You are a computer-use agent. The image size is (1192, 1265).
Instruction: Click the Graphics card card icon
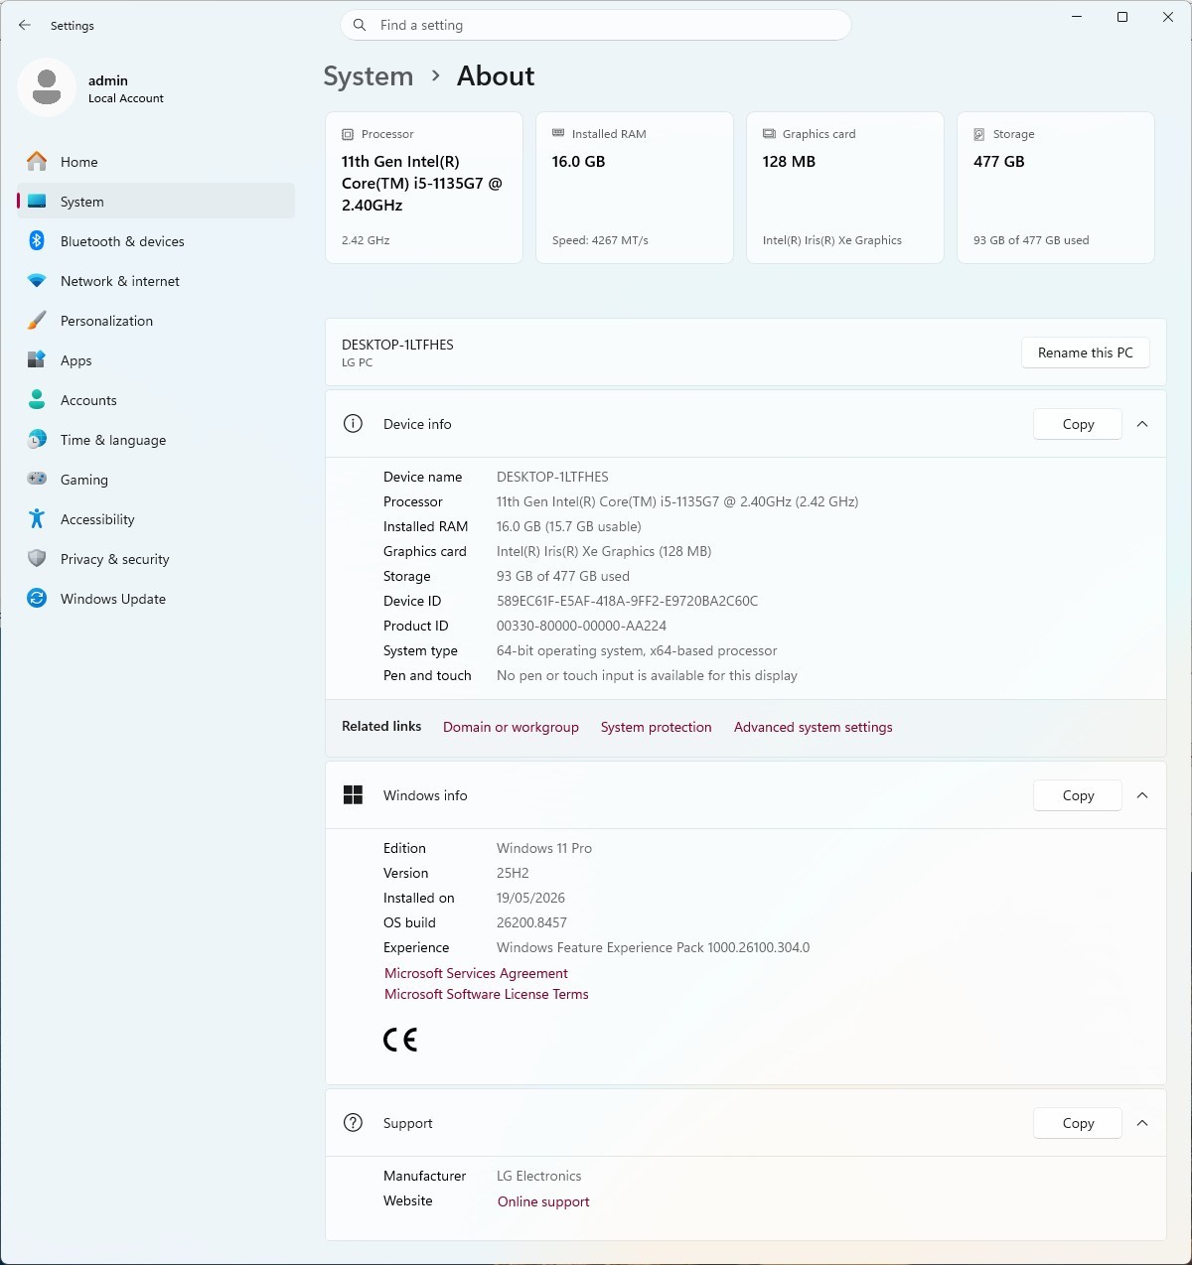pos(769,133)
